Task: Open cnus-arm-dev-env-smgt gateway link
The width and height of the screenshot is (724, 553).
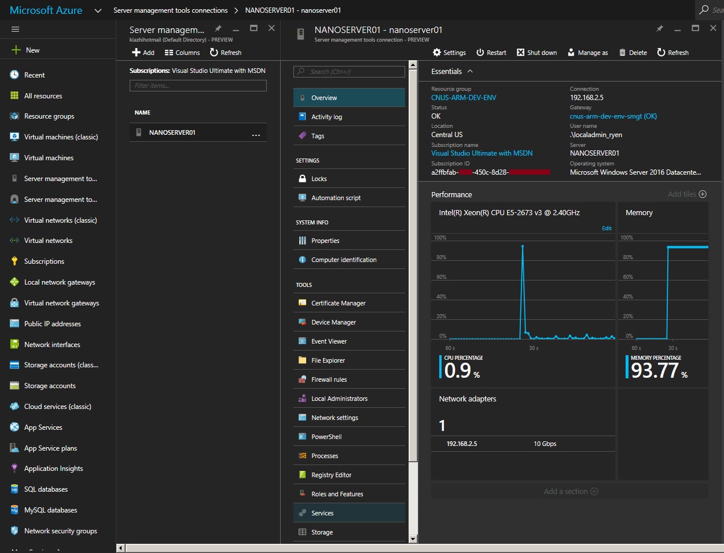Action: pos(613,116)
